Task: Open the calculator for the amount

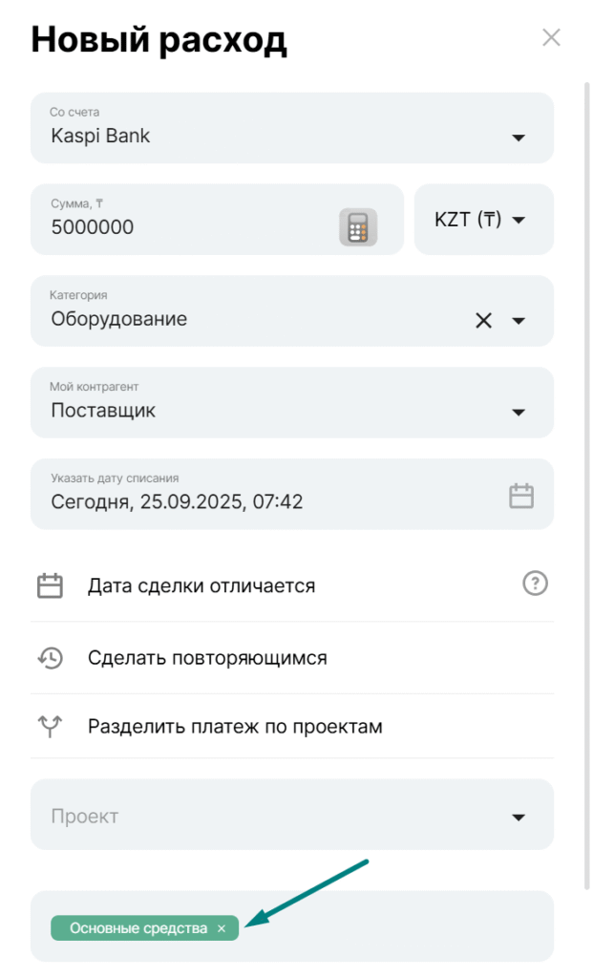Action: coord(358,227)
